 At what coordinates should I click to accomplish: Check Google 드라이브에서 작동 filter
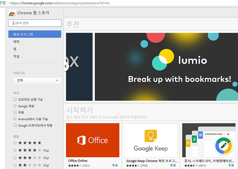pos(15,125)
